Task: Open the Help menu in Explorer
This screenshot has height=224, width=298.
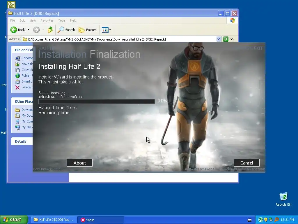Action: click(x=73, y=20)
